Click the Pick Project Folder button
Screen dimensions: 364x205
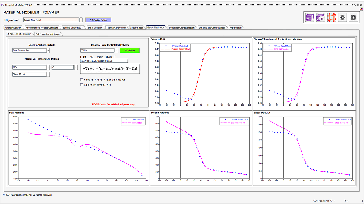coord(98,20)
